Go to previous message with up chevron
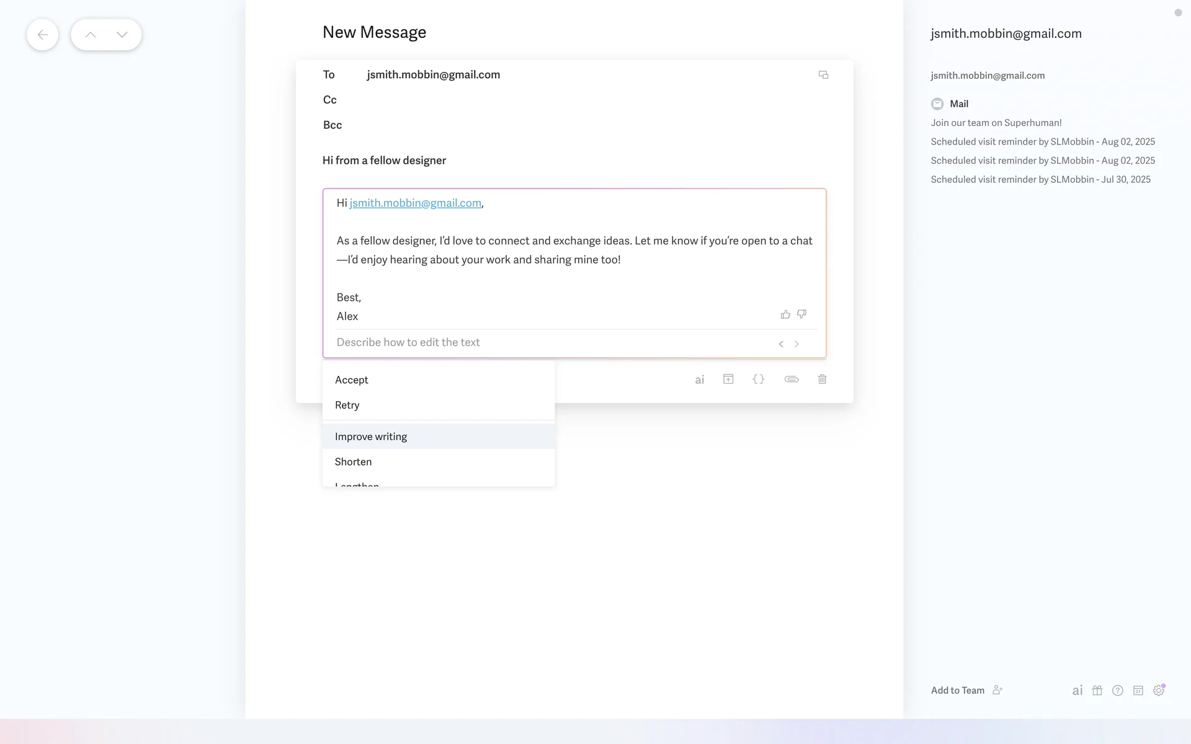This screenshot has width=1191, height=744. click(x=91, y=35)
